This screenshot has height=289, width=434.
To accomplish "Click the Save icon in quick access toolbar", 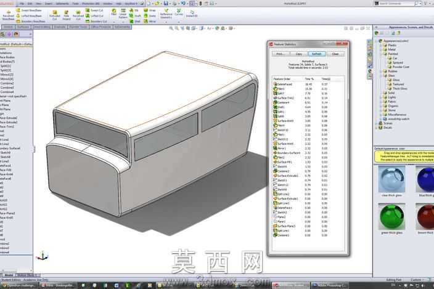I will (166, 3).
